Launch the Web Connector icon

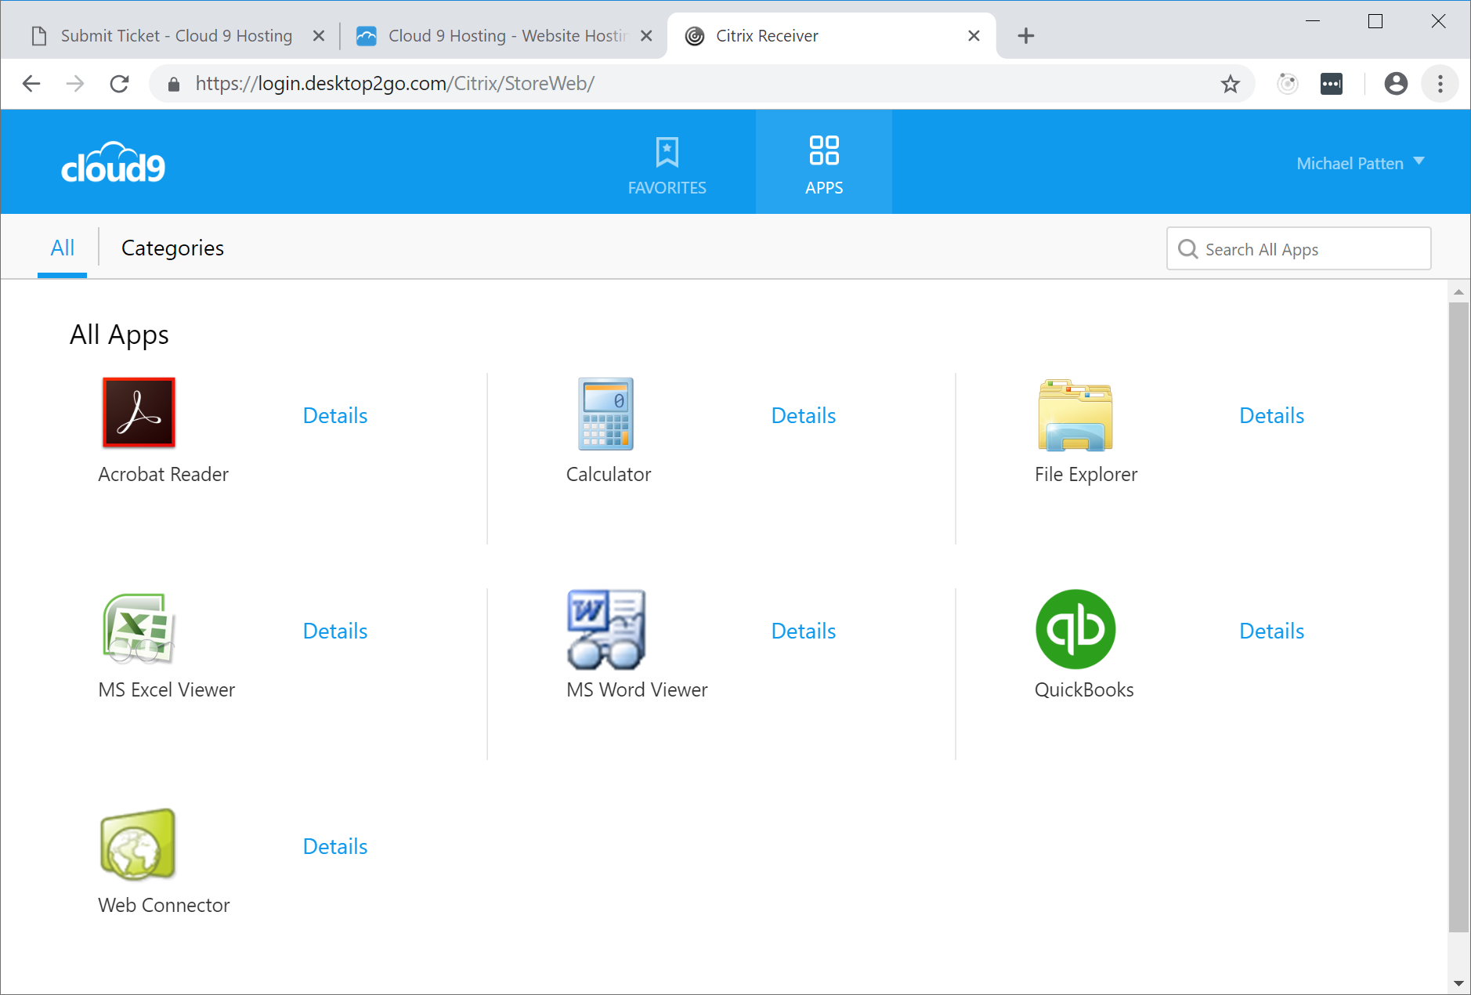pos(138,844)
